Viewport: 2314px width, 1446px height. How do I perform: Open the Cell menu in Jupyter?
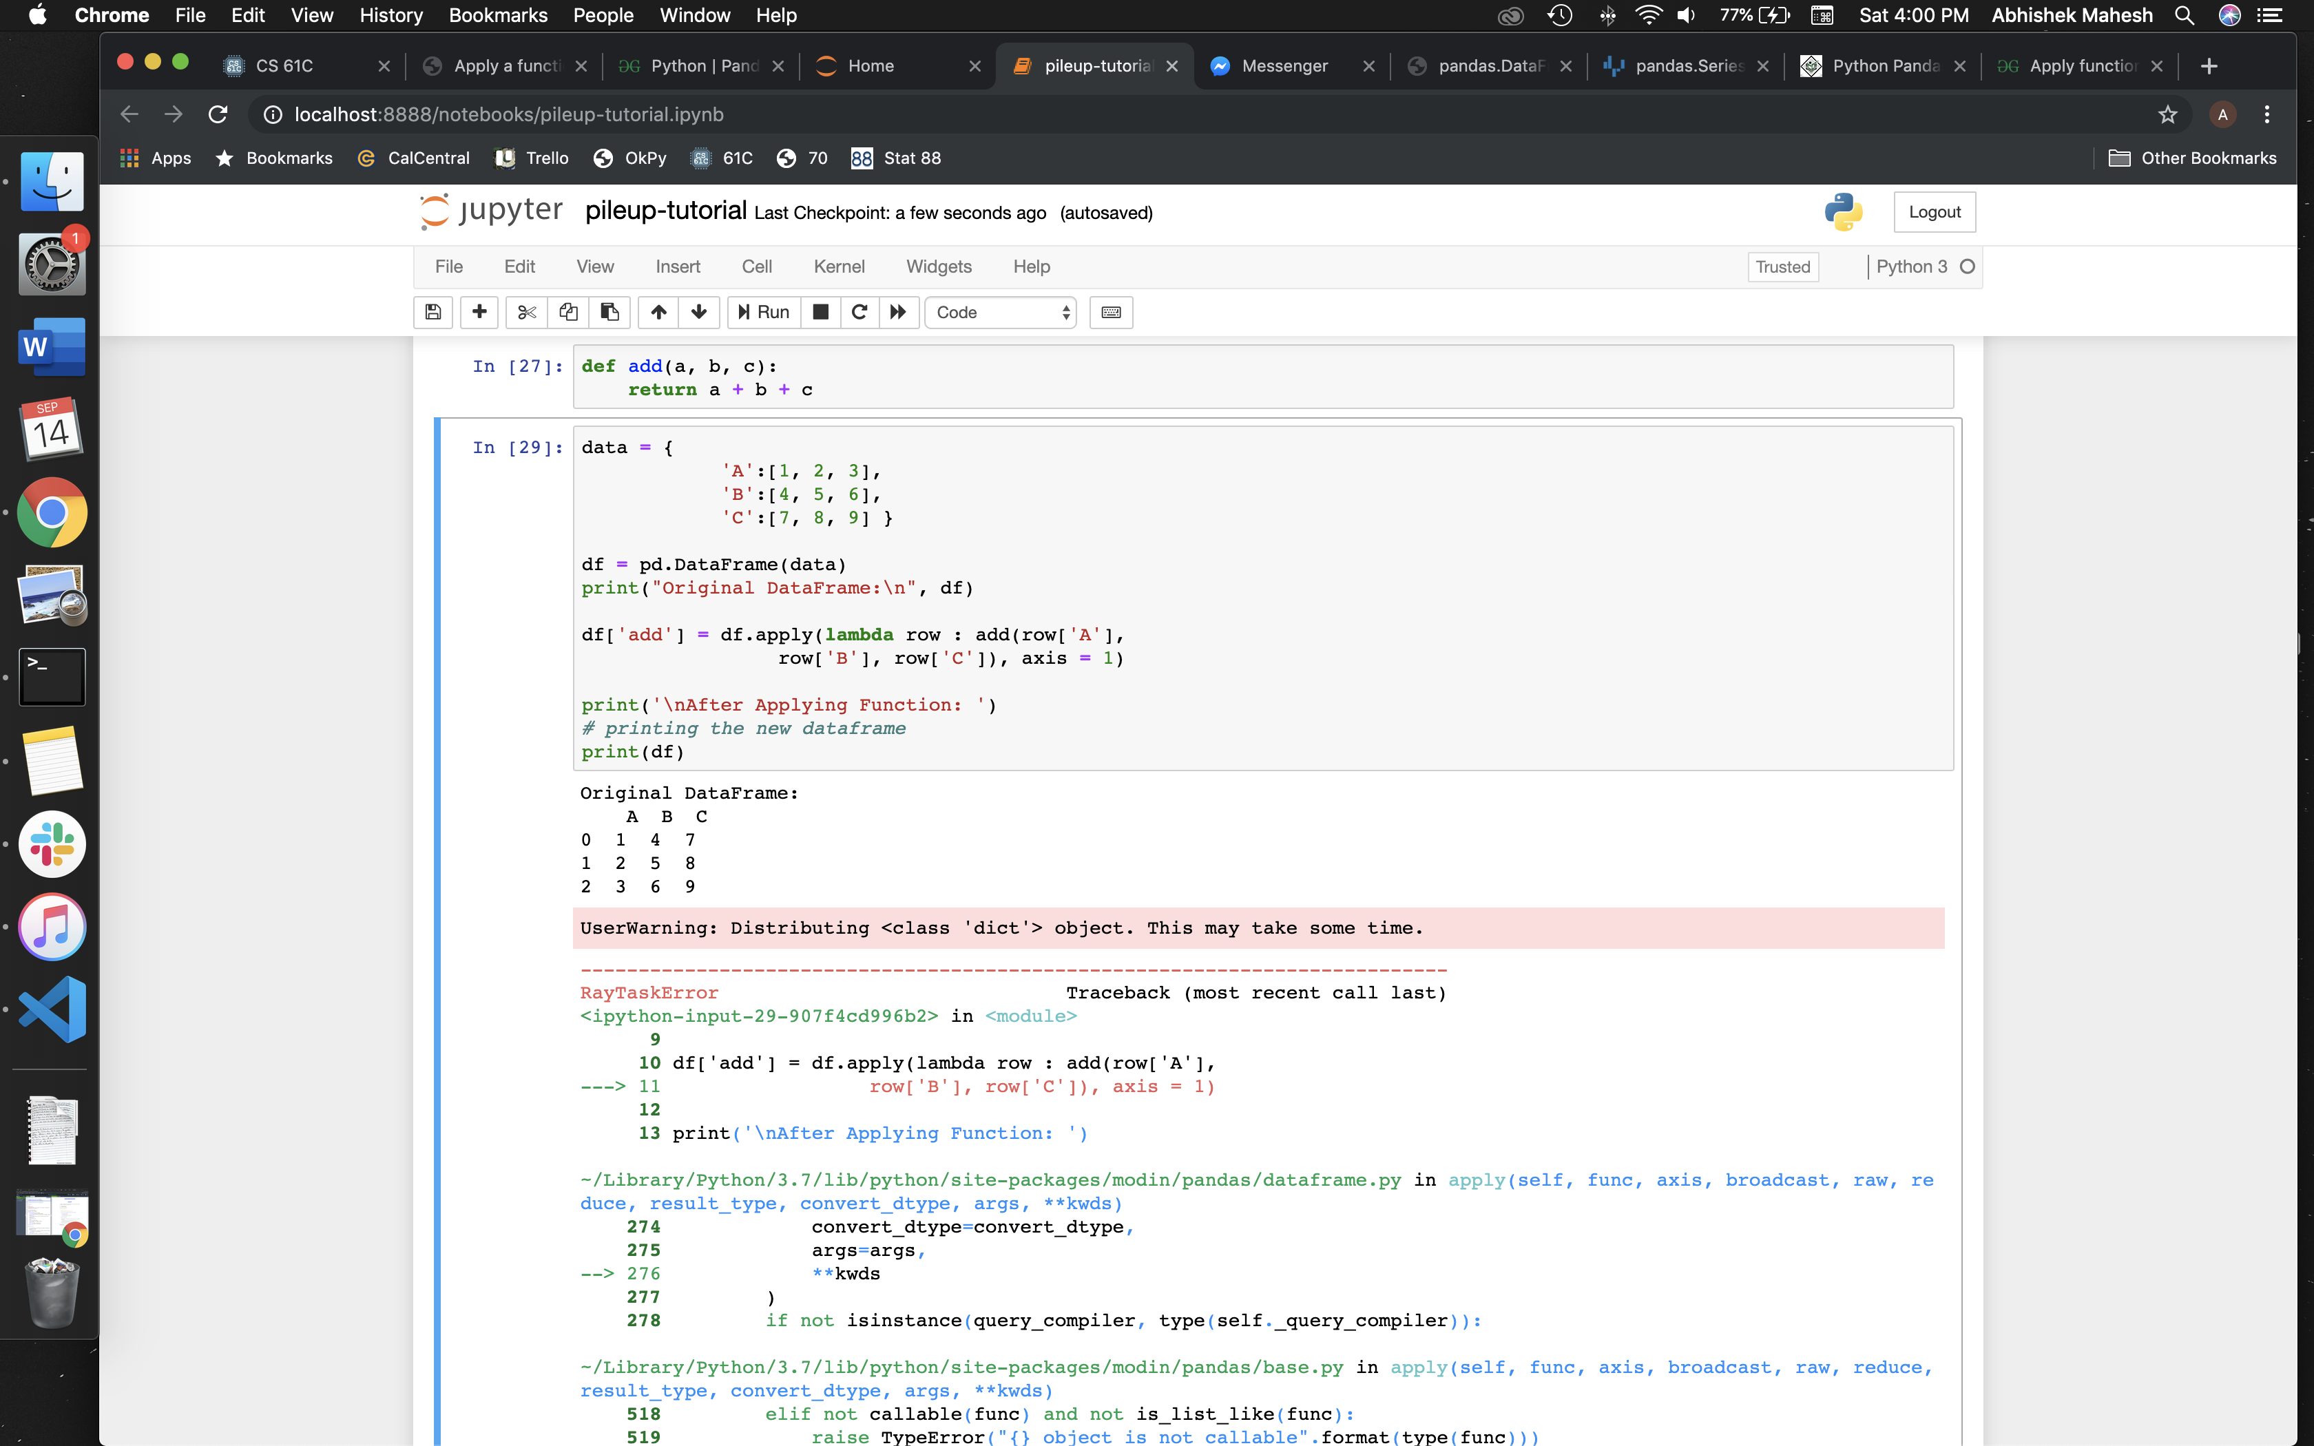pyautogui.click(x=756, y=267)
